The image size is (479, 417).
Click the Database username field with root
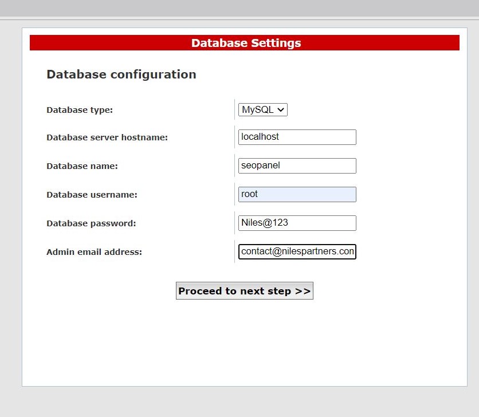(297, 194)
